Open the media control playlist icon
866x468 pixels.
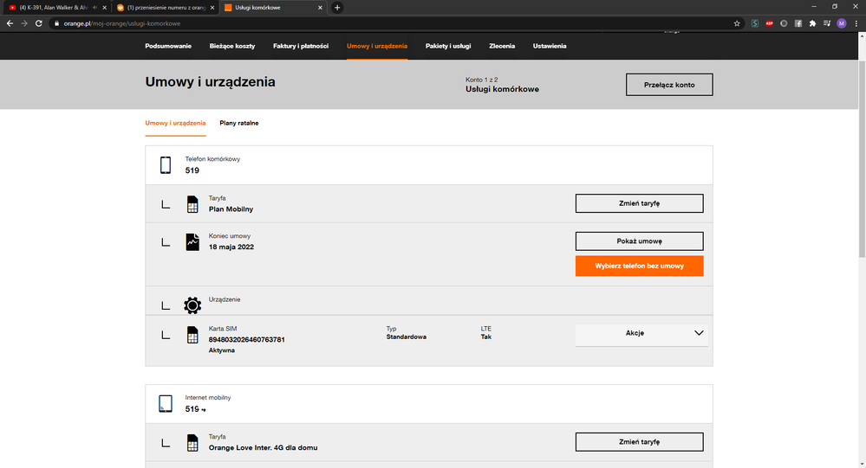coord(827,23)
